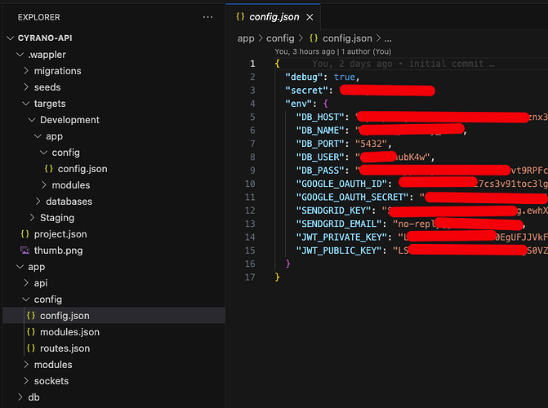Click closing brace on line 16
This screenshot has height=408, width=548.
tap(288, 264)
